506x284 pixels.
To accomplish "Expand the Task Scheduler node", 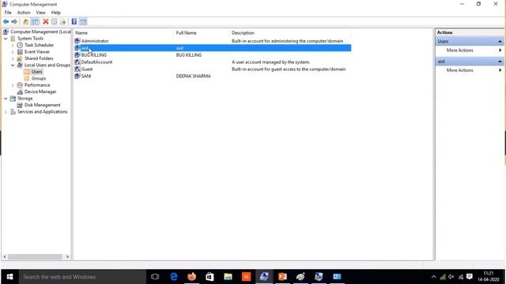I will point(13,45).
